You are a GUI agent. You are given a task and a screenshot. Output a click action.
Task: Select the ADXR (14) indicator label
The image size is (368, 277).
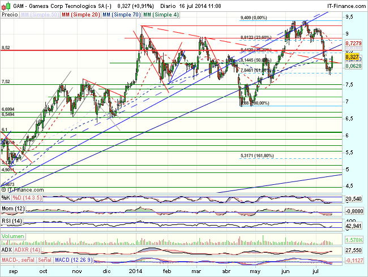[28, 248]
